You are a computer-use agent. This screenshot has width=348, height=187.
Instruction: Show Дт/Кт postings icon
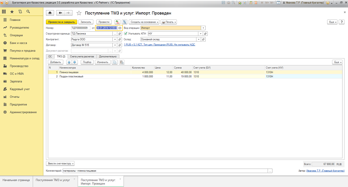point(117,22)
